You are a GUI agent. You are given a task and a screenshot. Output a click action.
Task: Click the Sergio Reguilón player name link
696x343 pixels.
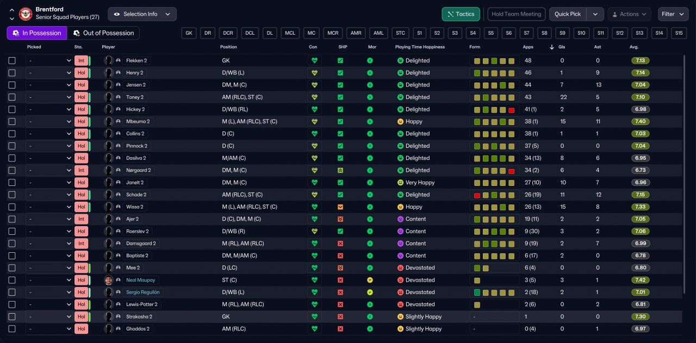click(x=144, y=292)
